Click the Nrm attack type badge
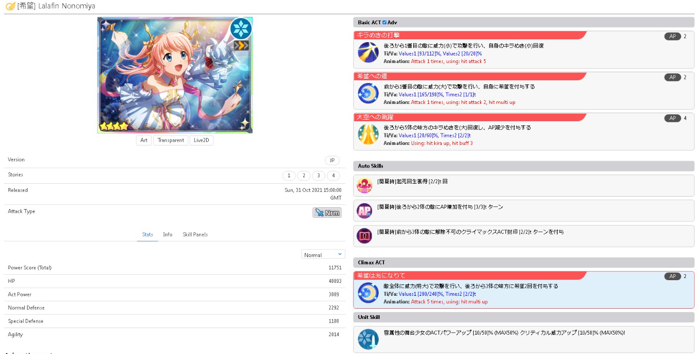This screenshot has height=354, width=698. click(327, 213)
